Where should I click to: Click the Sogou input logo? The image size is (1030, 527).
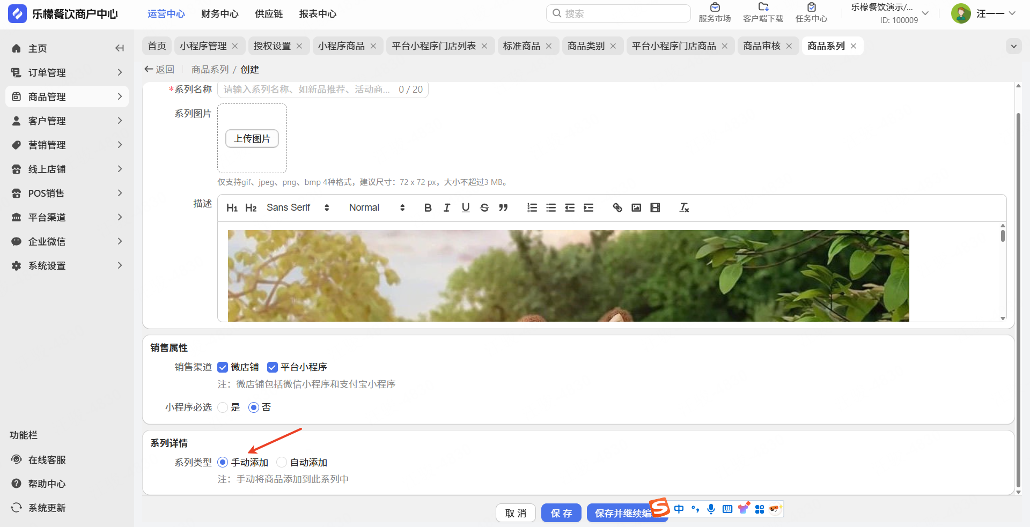point(659,507)
